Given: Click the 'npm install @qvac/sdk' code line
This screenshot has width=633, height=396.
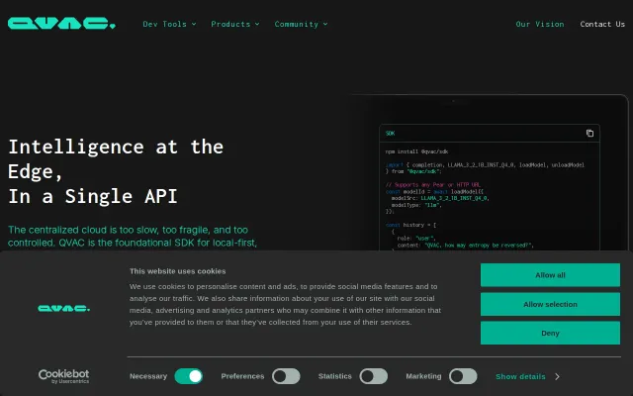Looking at the screenshot, I should click(416, 151).
